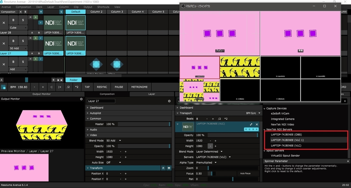
Task: Collapse the Capture Devices tree group
Action: (x=264, y=109)
